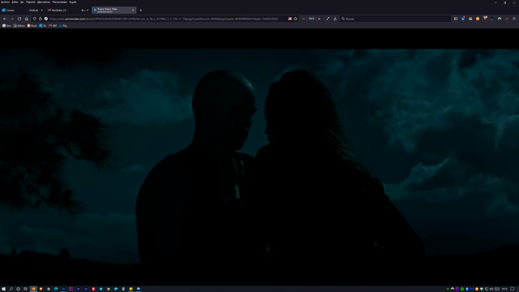Open the Goo bookmark
The width and height of the screenshot is (519, 292).
(x=6, y=25)
